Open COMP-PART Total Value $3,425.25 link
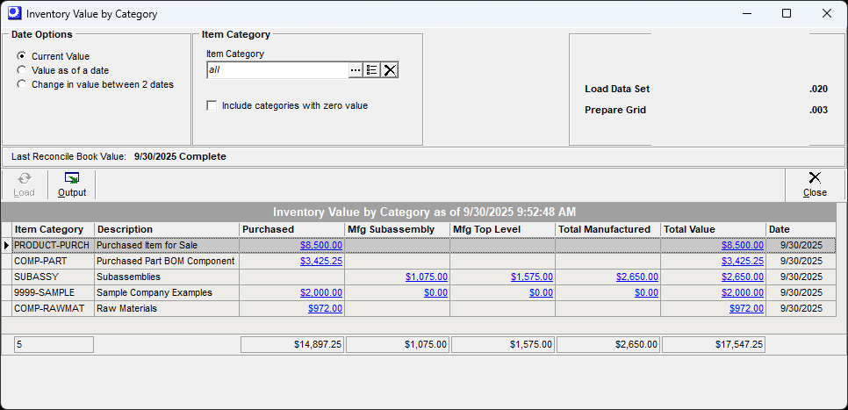 pos(743,261)
